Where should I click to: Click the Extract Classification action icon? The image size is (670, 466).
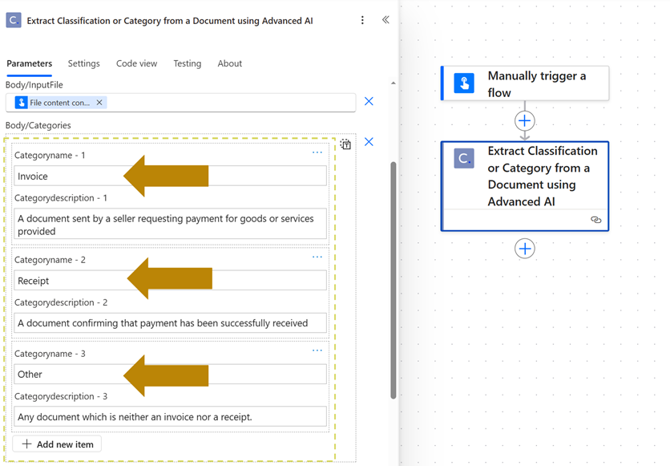tap(463, 158)
